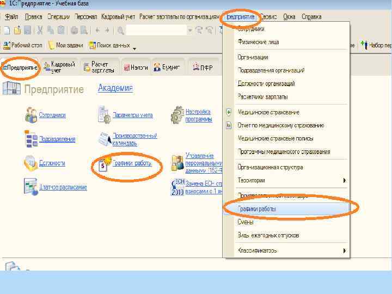Click the Open file toolbar icon
Screen dimensions: 392x294
coord(17,30)
